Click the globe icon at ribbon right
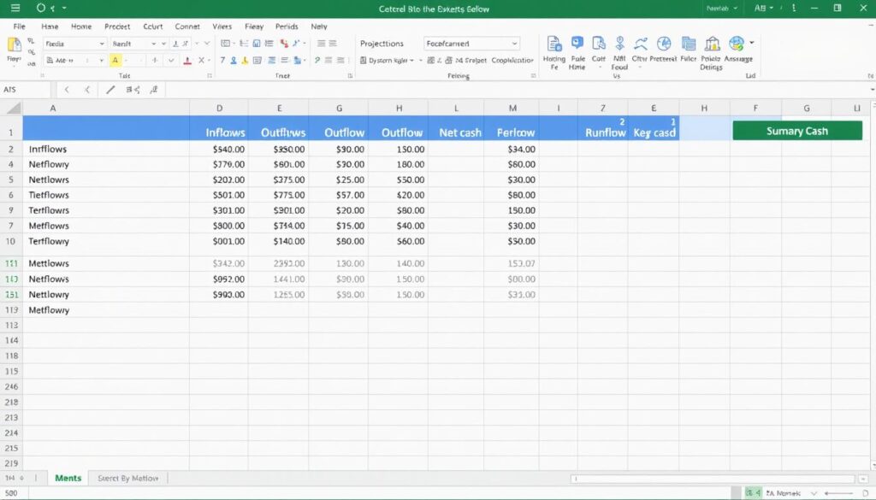 coord(736,43)
